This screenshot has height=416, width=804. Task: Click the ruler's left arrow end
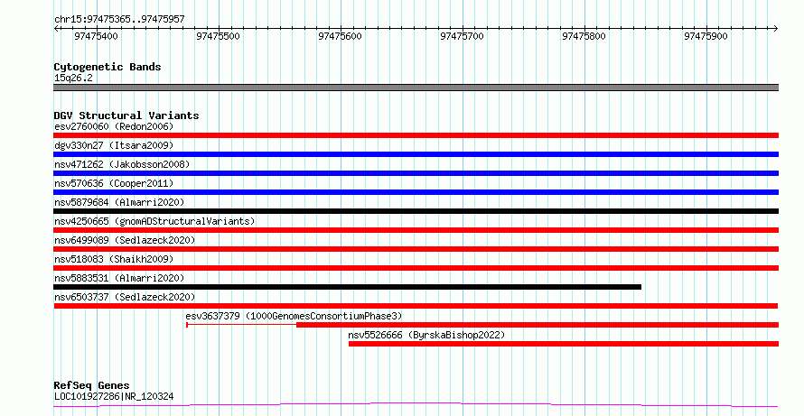pyautogui.click(x=56, y=29)
